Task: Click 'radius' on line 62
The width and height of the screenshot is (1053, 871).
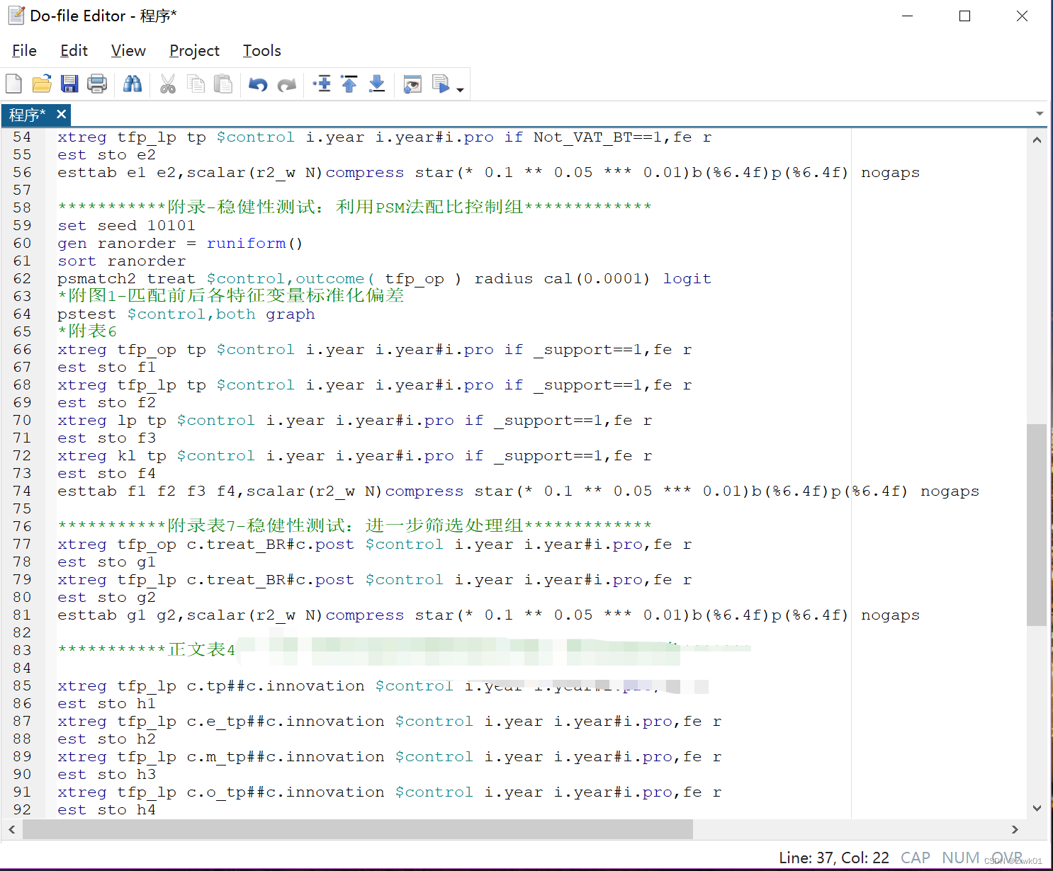Action: tap(503, 278)
